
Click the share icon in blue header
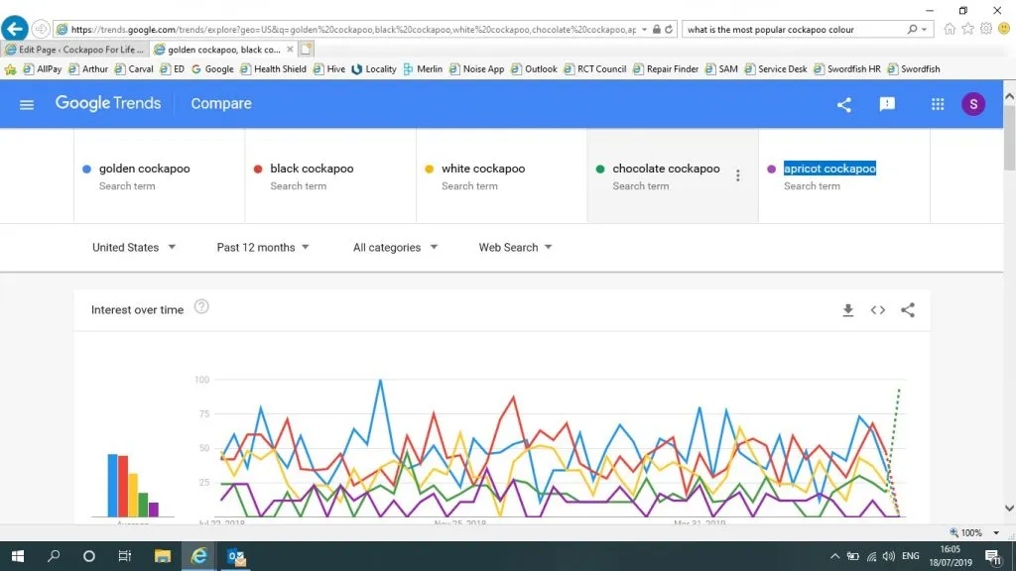point(844,104)
